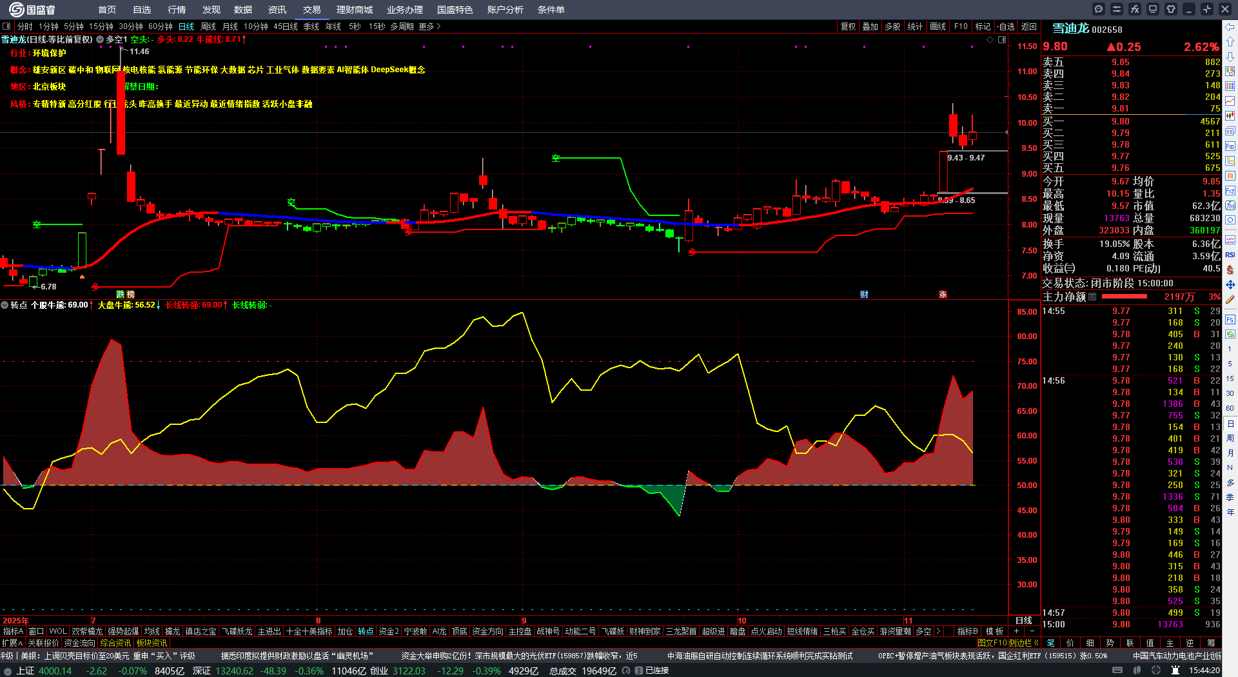Click the main net amount red progress bar
The image size is (1238, 677).
point(1125,297)
